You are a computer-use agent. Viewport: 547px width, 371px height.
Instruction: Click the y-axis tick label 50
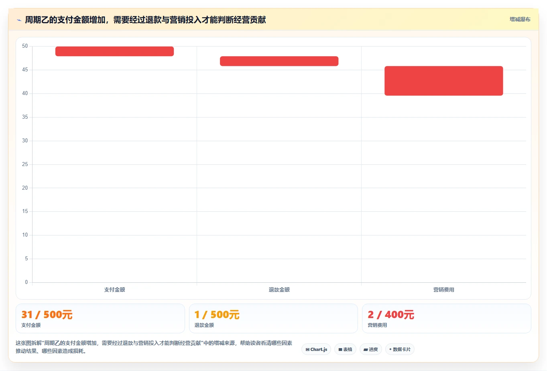25,46
